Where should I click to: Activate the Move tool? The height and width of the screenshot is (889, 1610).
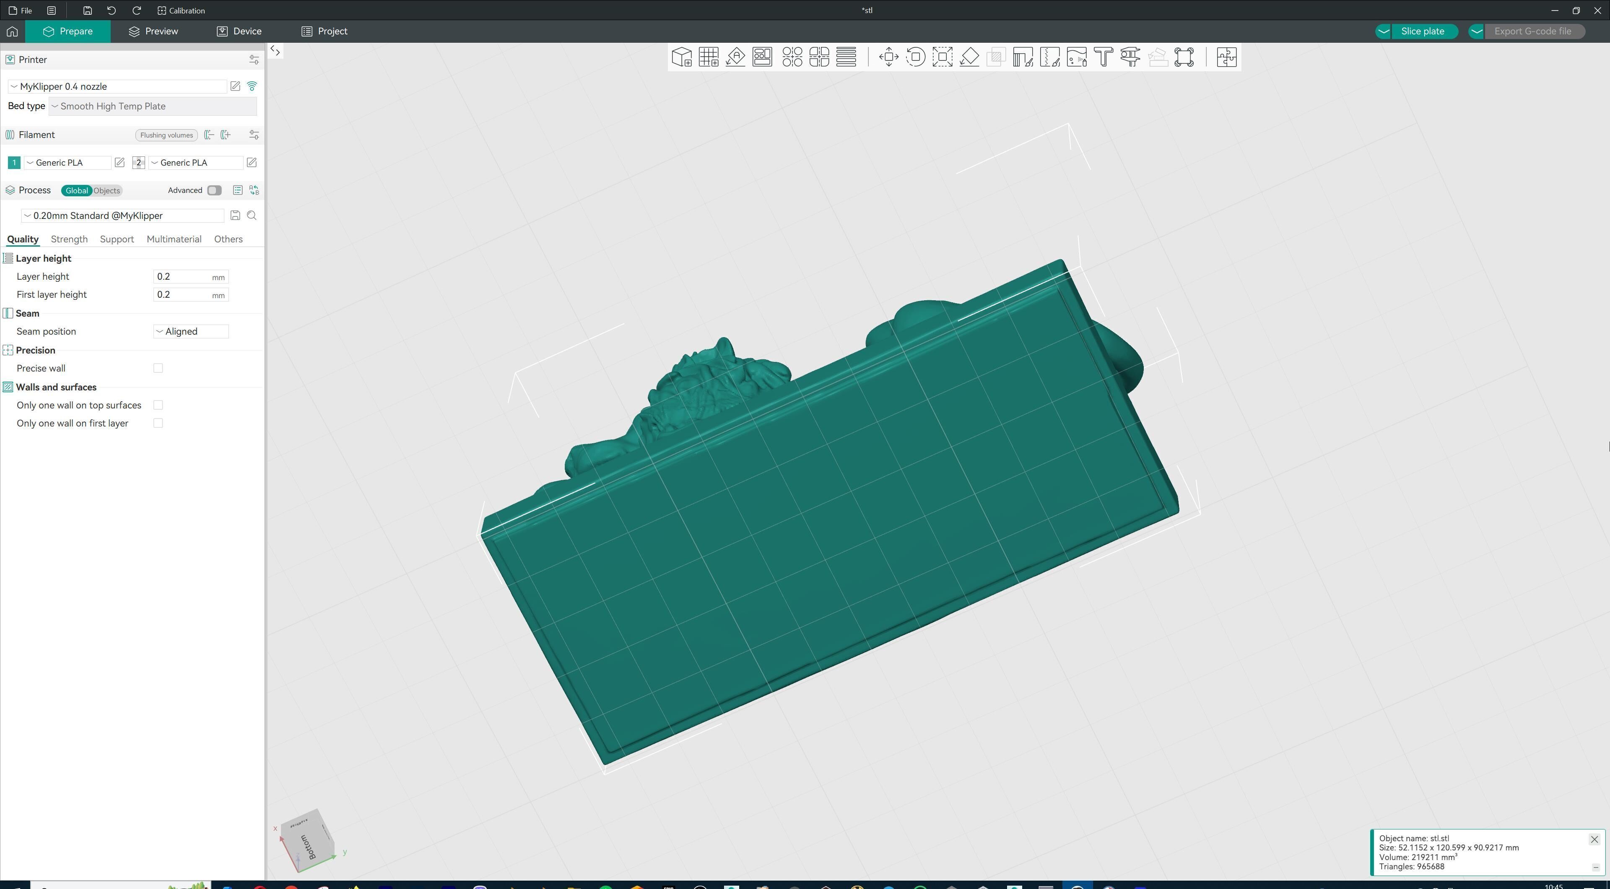(x=888, y=57)
